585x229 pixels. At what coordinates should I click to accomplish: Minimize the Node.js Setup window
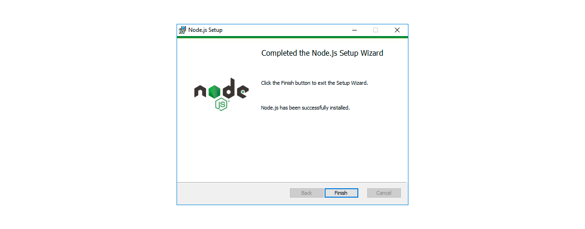click(355, 30)
